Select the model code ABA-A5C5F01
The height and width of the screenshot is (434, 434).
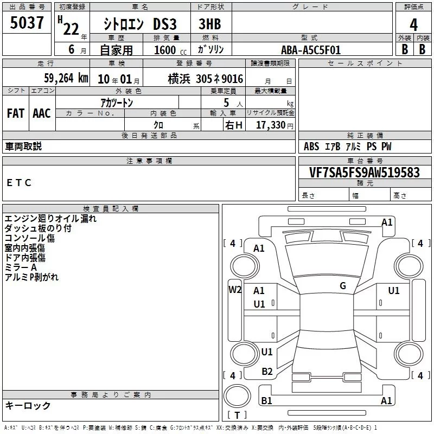(x=311, y=50)
